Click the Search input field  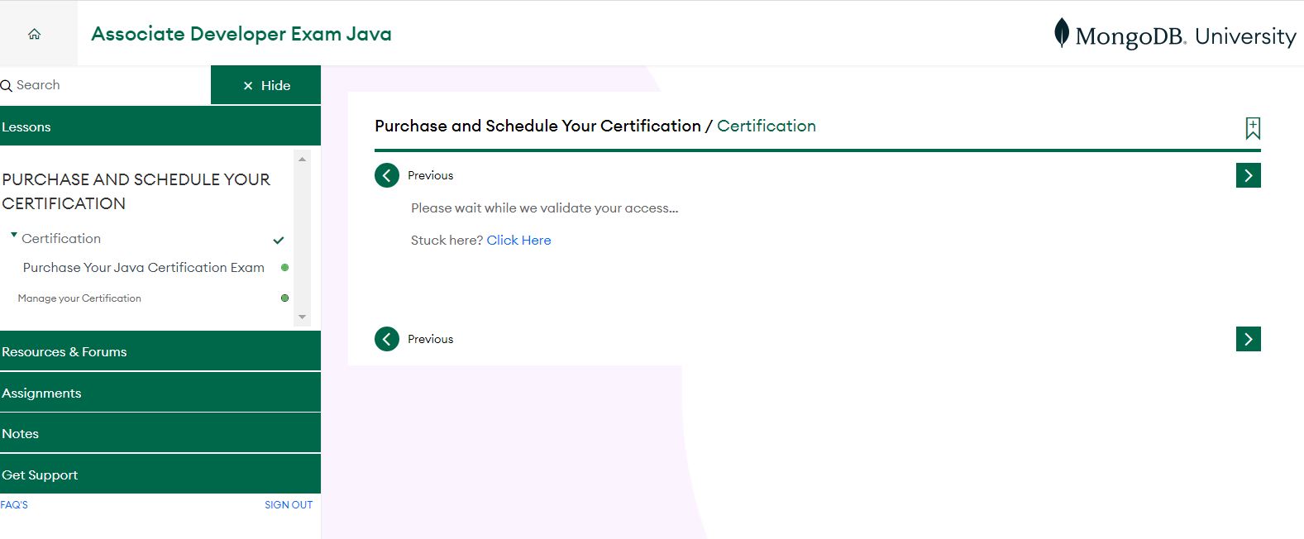[x=107, y=85]
